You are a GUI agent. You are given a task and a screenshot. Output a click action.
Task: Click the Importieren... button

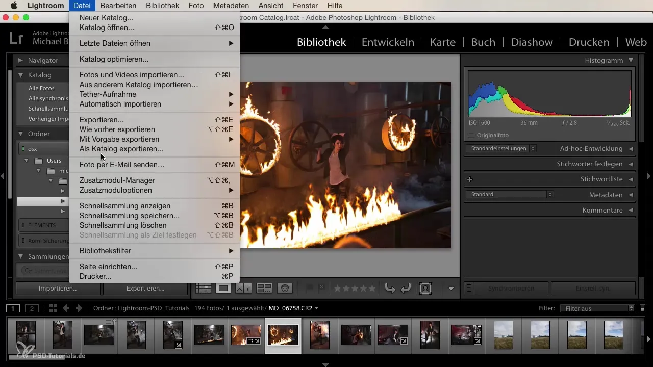(x=58, y=289)
